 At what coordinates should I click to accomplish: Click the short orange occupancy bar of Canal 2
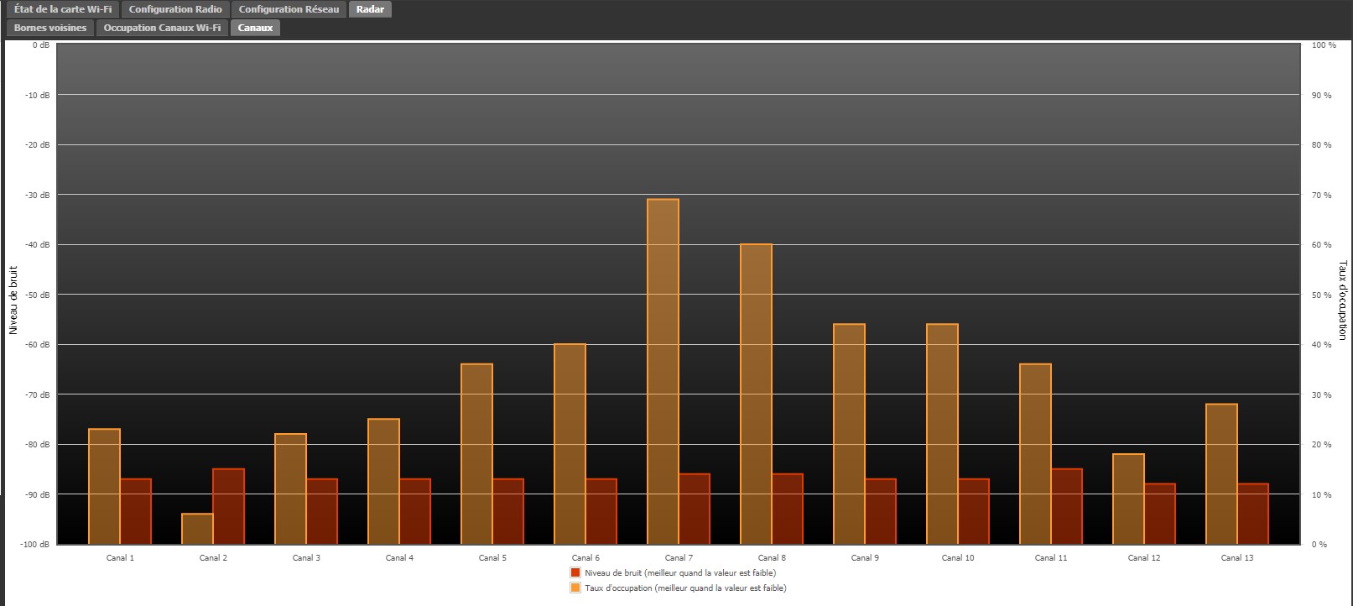(x=198, y=529)
